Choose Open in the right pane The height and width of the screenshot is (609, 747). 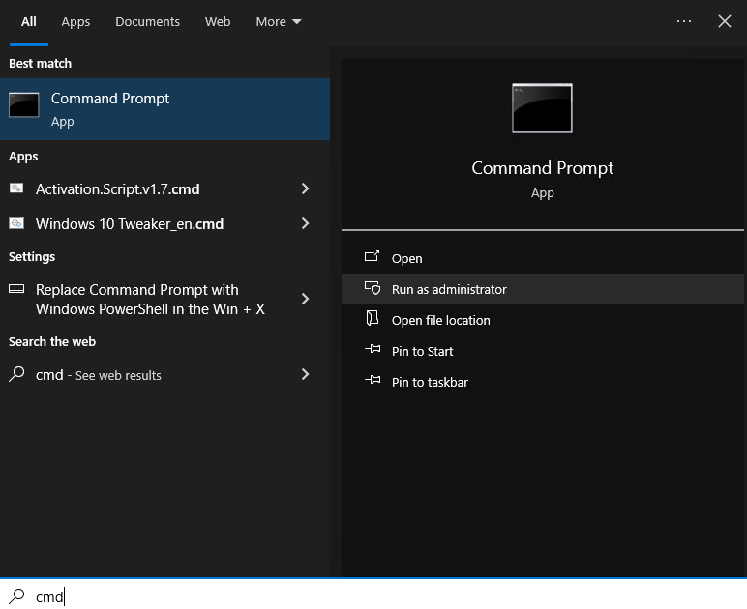click(x=543, y=258)
